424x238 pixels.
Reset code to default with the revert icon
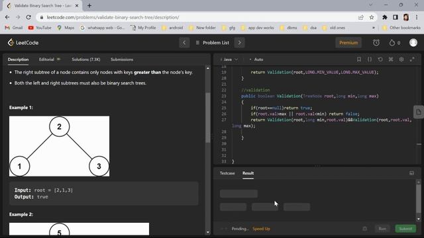pos(380,59)
